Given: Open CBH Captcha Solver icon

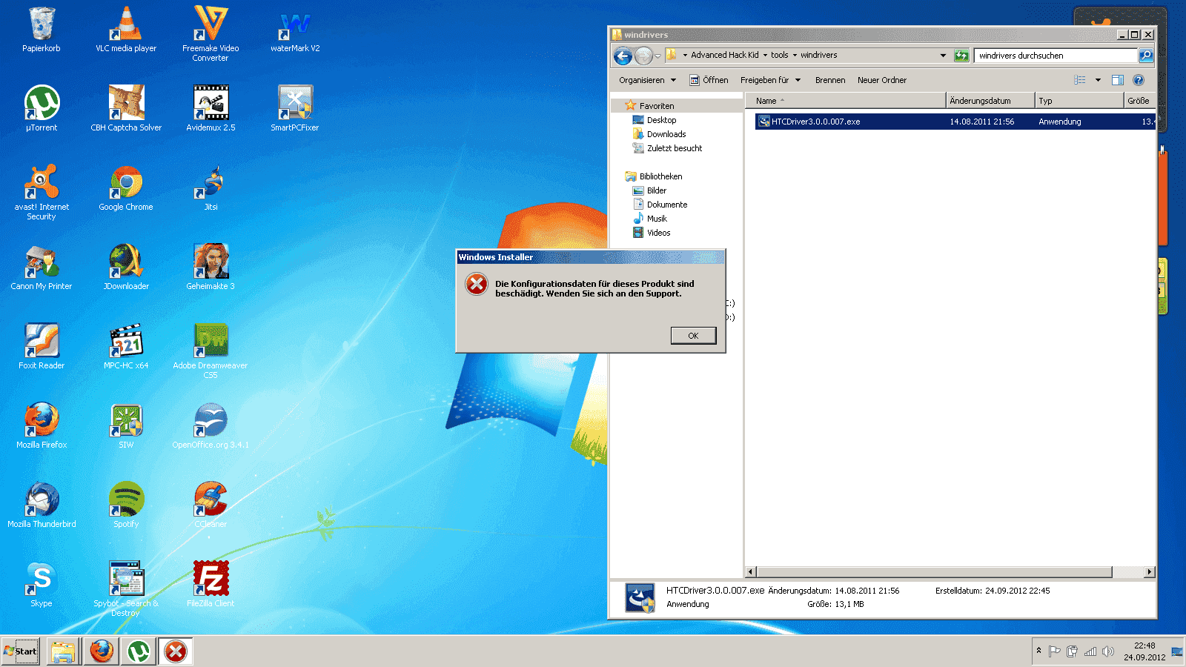Looking at the screenshot, I should pyautogui.click(x=126, y=109).
